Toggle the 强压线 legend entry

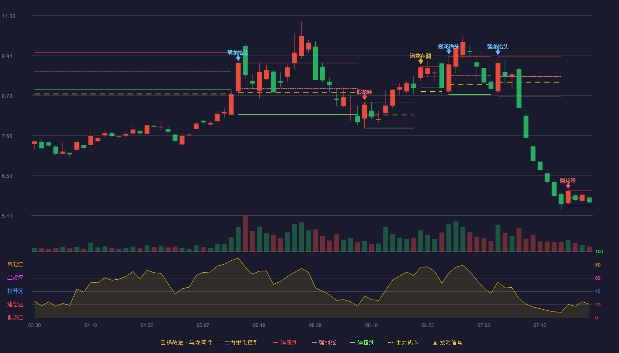285,342
